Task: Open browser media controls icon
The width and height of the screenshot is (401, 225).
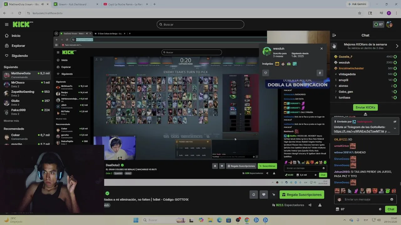Action: 381,13
